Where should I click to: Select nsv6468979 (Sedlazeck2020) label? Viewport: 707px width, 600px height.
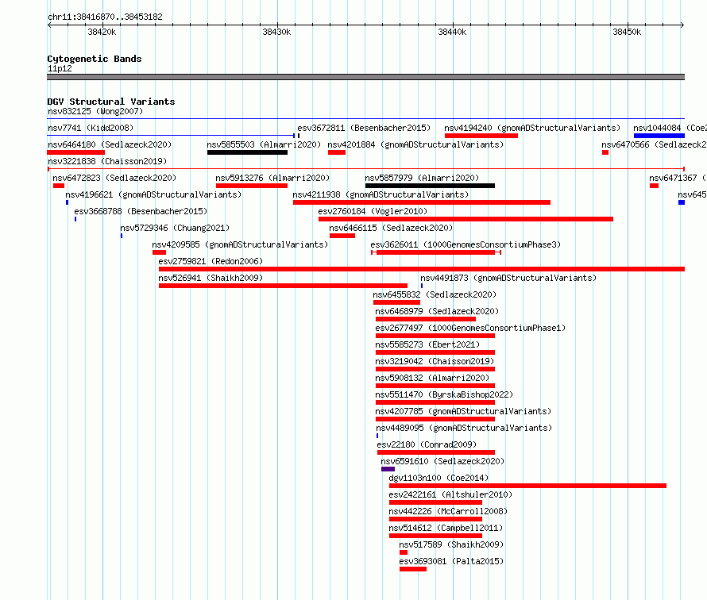point(437,311)
